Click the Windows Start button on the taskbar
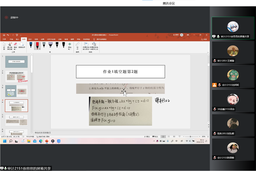This screenshot has height=171, width=256. [5, 141]
